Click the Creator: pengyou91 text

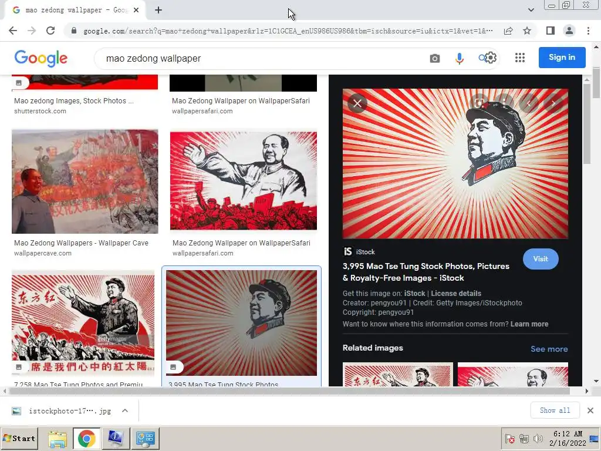(x=374, y=303)
